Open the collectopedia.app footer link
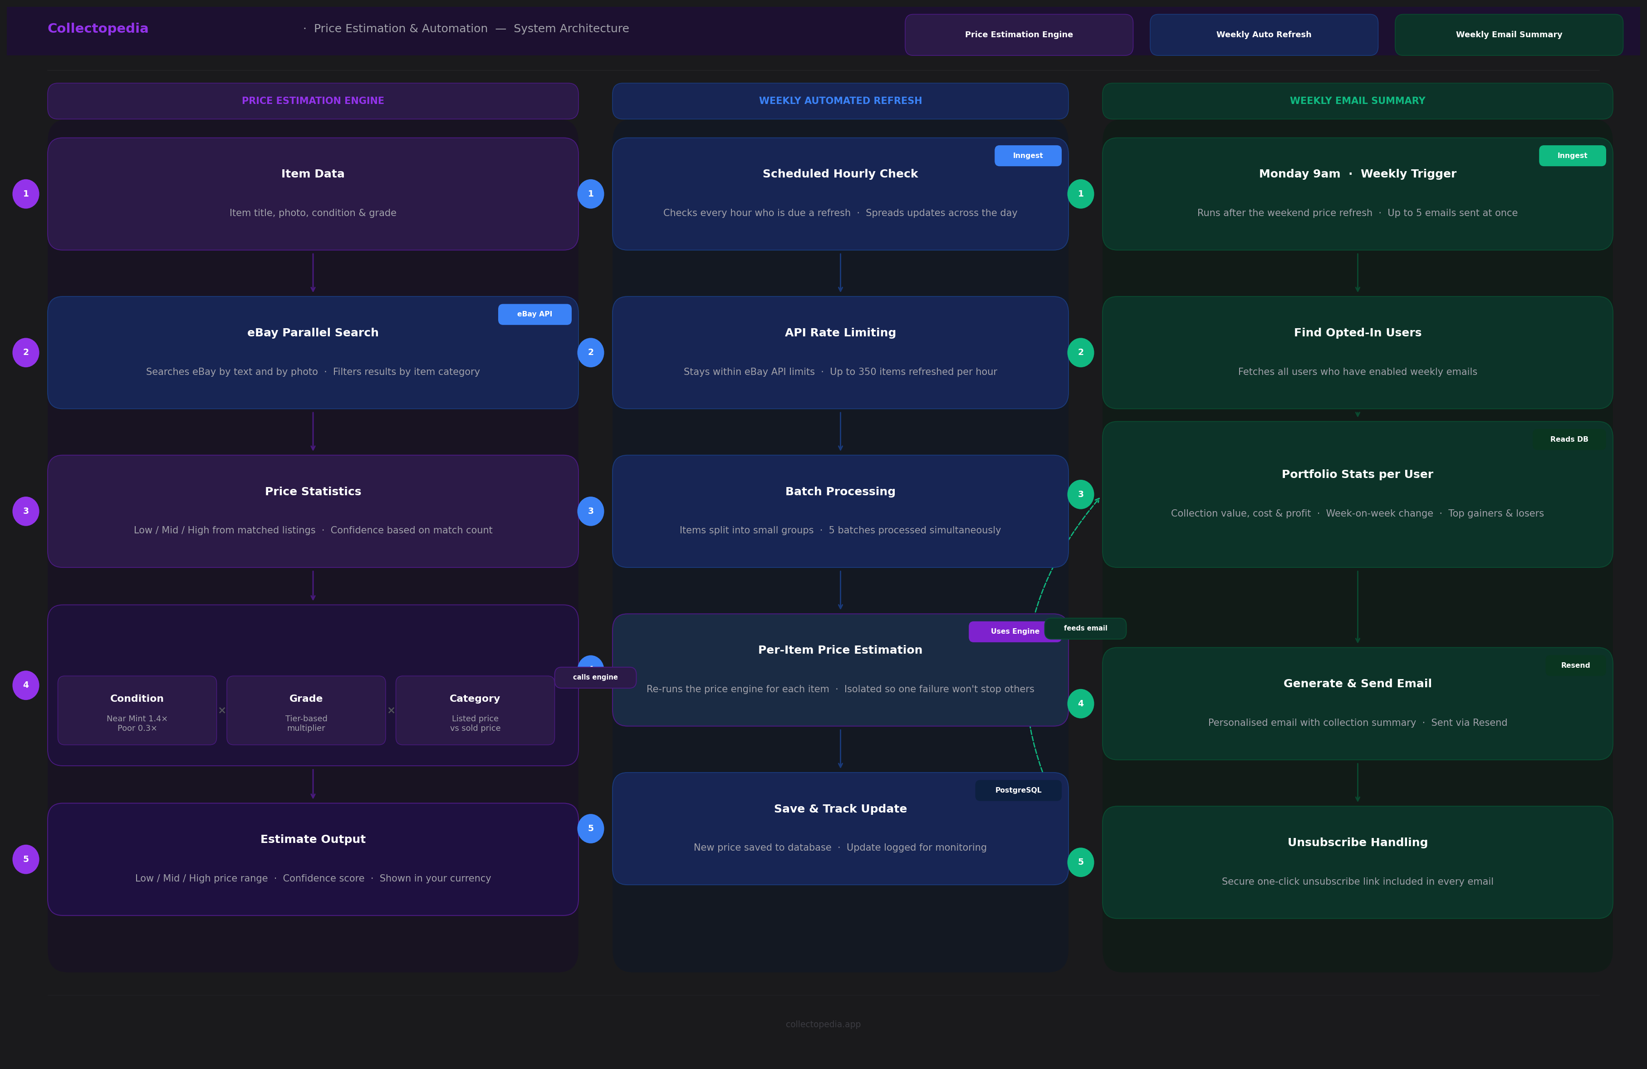 pyautogui.click(x=823, y=1024)
